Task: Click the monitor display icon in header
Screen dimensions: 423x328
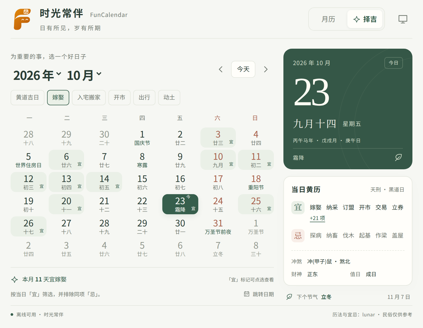Action: (403, 19)
